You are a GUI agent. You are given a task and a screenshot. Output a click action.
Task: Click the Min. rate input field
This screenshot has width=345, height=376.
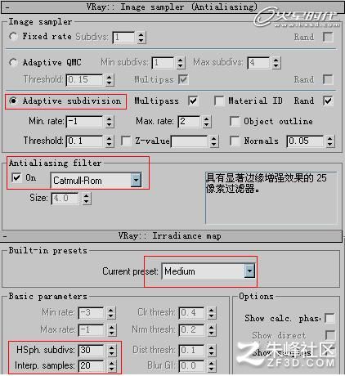click(x=84, y=122)
